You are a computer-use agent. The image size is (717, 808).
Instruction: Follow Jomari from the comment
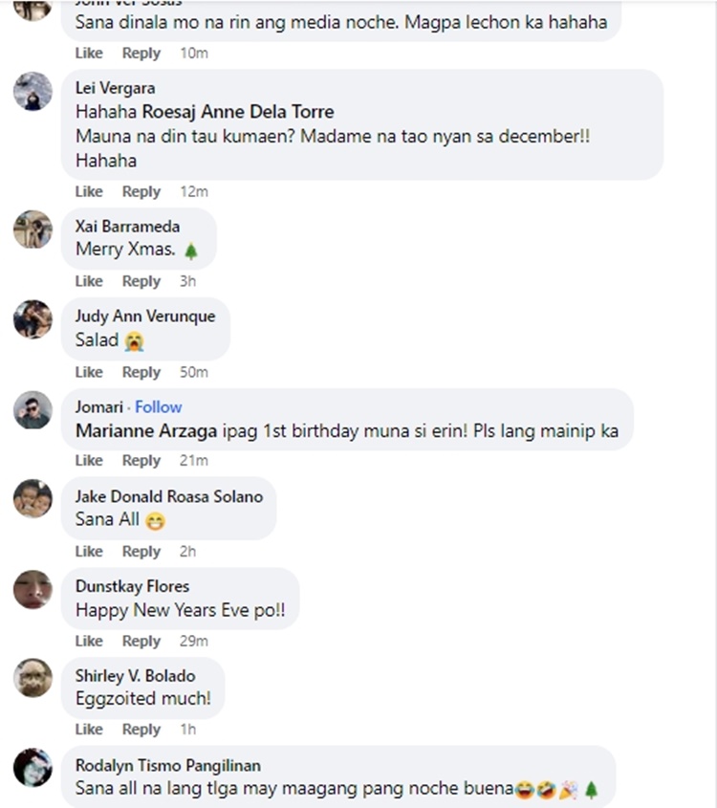tap(158, 406)
